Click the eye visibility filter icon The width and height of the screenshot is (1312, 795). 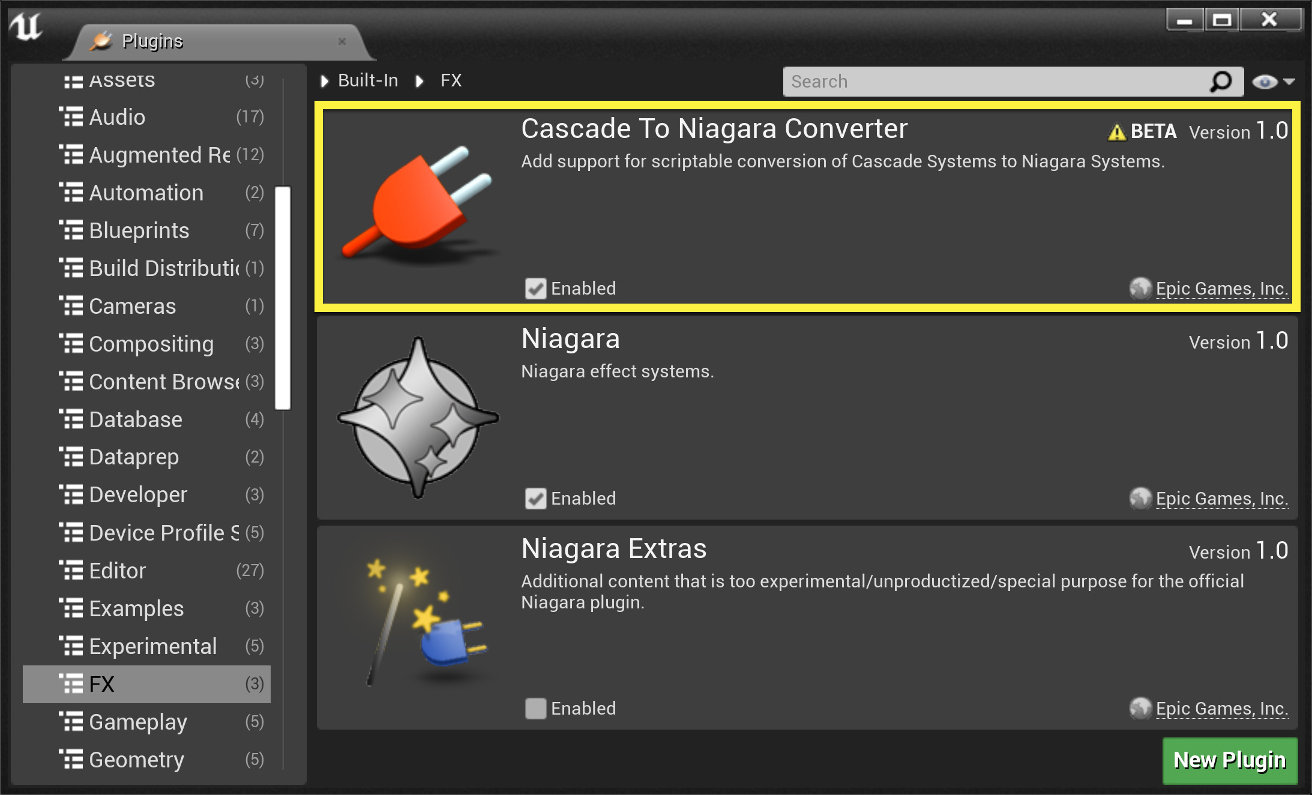(1266, 81)
